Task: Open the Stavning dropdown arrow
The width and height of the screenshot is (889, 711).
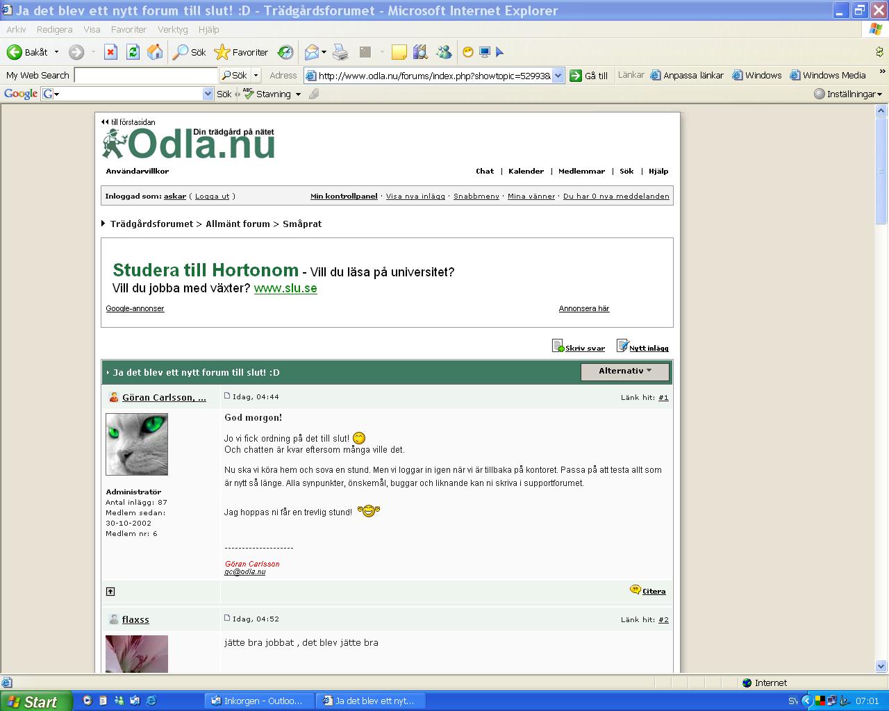Action: (x=298, y=94)
